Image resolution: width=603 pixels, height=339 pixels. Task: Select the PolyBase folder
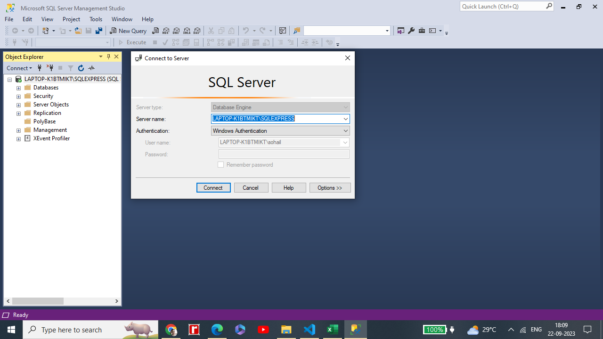[x=44, y=121]
